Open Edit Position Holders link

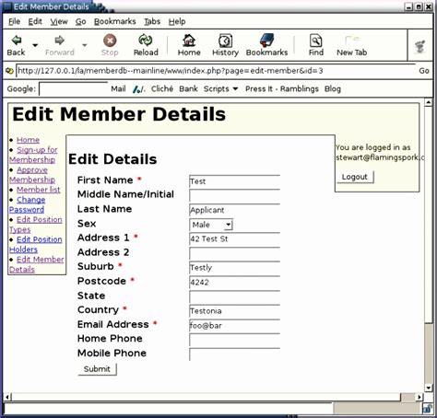tap(36, 245)
